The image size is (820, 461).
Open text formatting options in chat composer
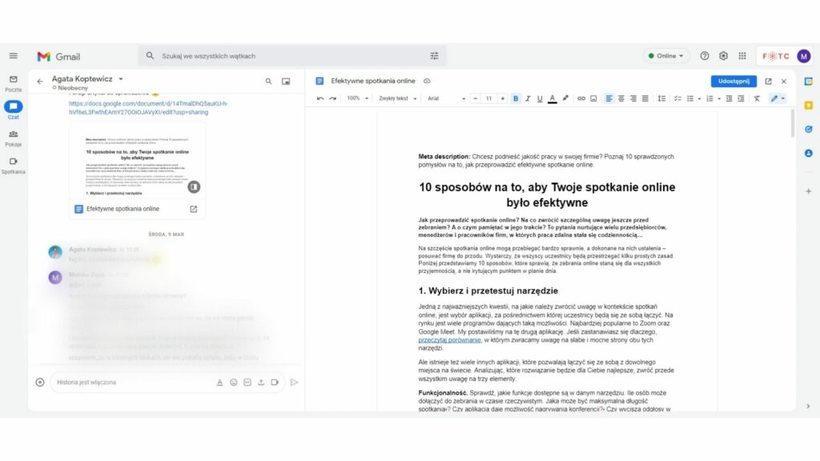(219, 382)
